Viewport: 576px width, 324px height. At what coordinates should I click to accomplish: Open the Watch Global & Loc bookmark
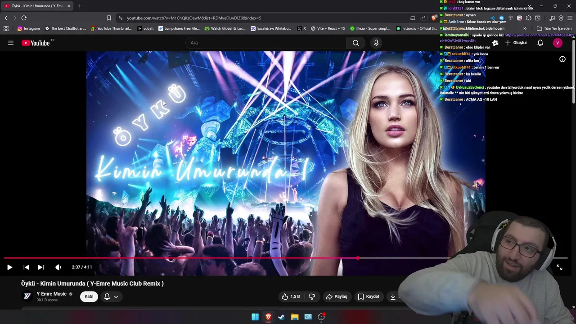coord(225,28)
